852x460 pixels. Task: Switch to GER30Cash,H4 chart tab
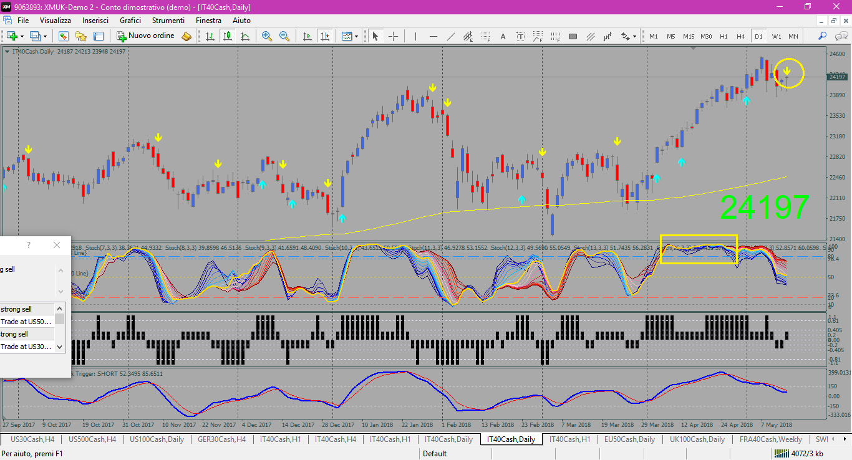tap(221, 439)
